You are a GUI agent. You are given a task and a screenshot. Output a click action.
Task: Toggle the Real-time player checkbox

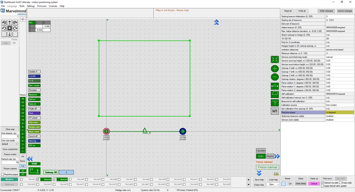point(3,174)
